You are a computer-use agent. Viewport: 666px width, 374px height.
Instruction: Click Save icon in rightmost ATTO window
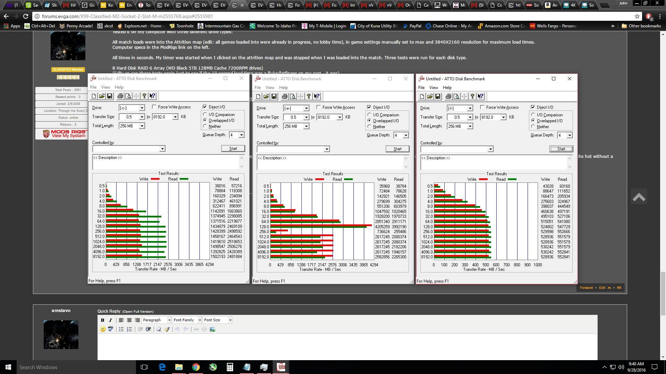[438, 97]
